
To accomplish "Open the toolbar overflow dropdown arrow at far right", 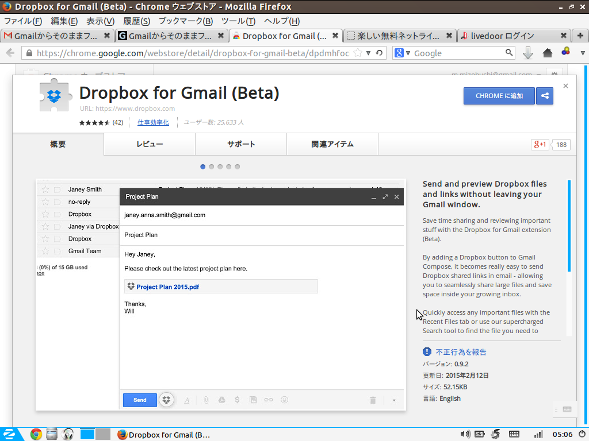I will 583,53.
